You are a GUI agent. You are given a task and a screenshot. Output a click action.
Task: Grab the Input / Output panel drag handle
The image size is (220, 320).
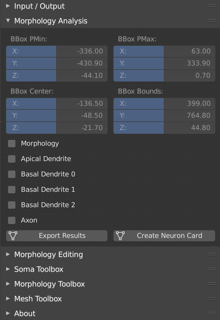(x=212, y=6)
